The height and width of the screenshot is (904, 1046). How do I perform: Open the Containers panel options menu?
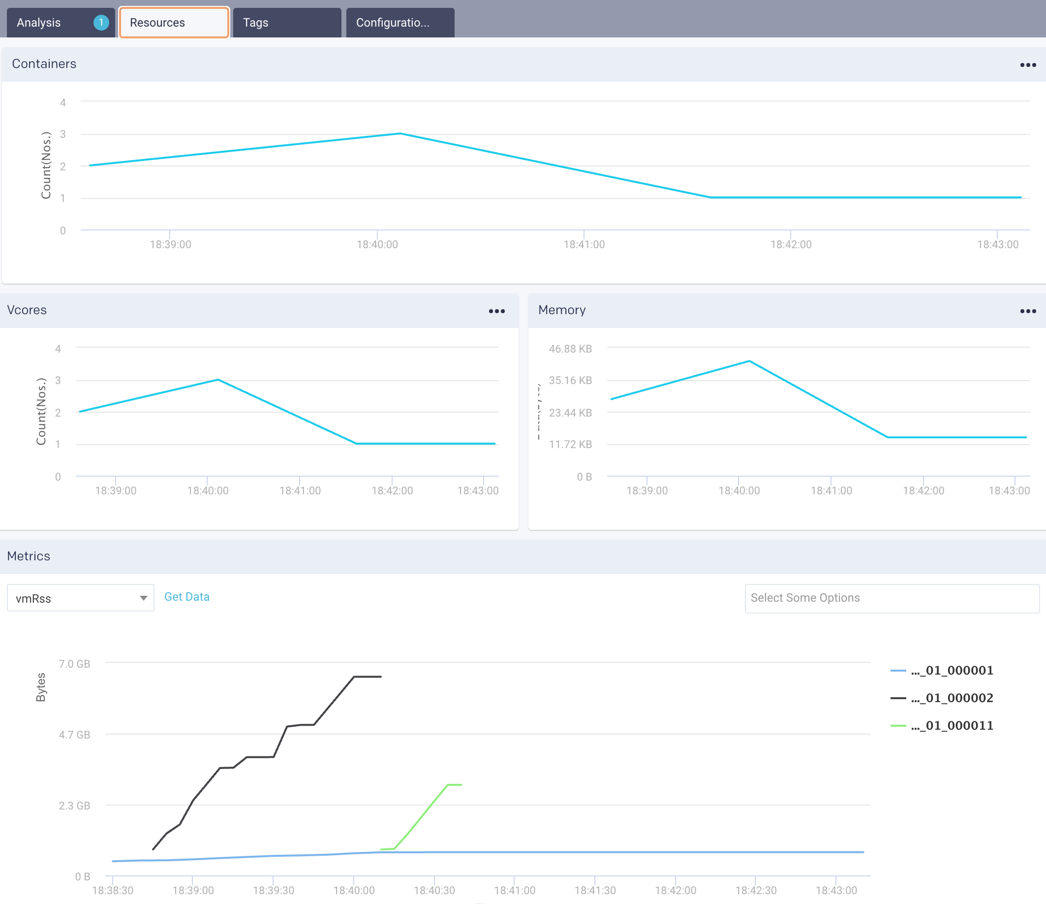click(1028, 65)
